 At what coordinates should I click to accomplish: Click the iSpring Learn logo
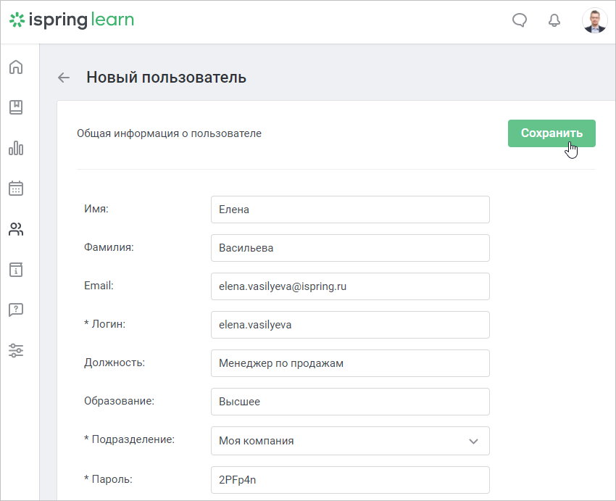pyautogui.click(x=72, y=20)
